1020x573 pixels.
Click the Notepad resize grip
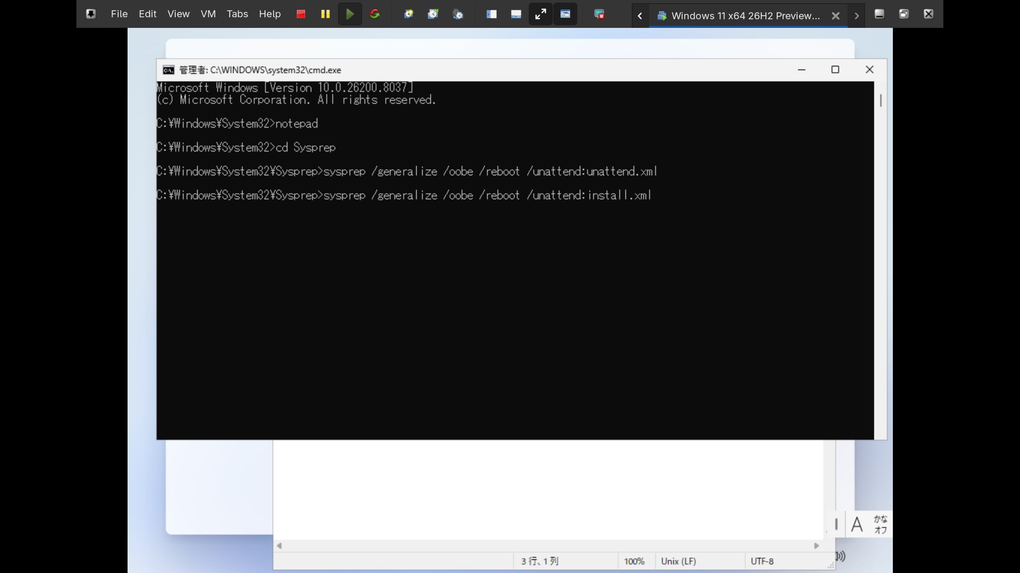tap(831, 565)
